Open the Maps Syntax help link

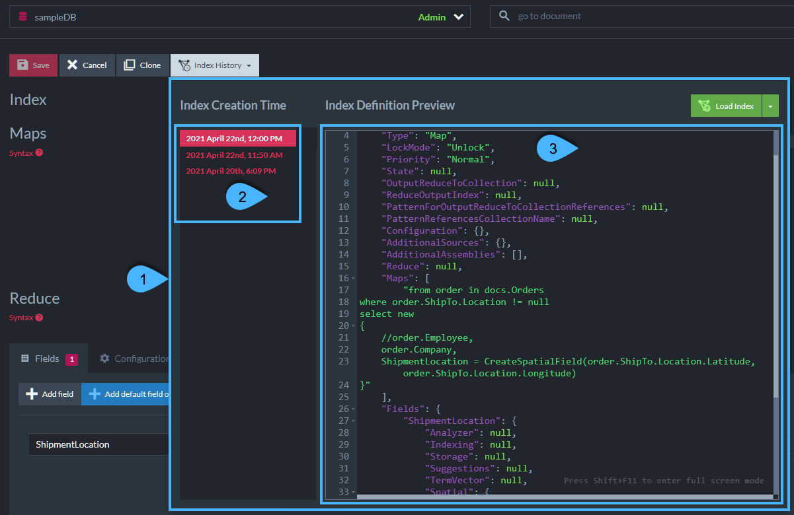(26, 153)
